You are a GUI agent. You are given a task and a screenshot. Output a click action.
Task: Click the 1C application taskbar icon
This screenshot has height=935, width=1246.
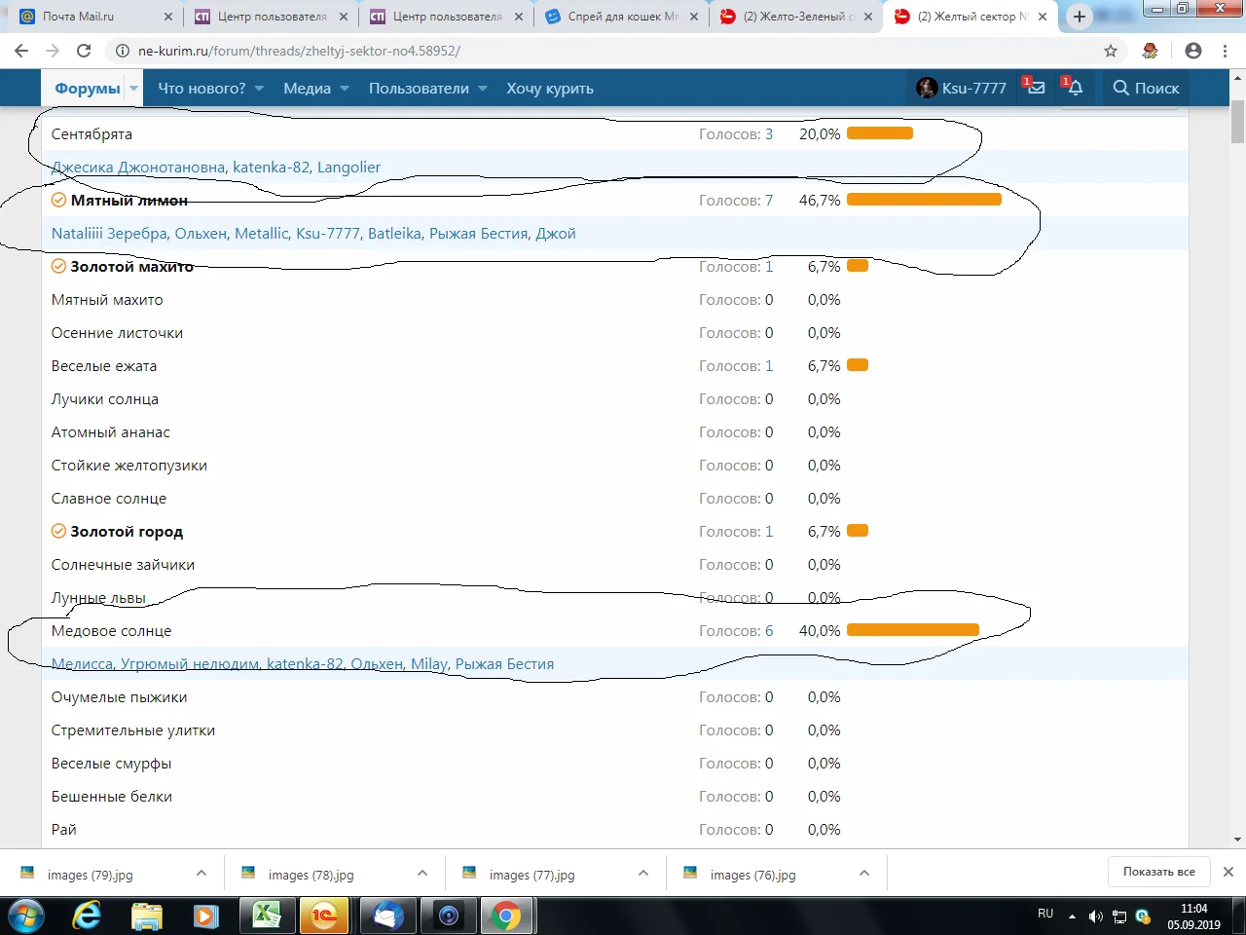[x=325, y=916]
